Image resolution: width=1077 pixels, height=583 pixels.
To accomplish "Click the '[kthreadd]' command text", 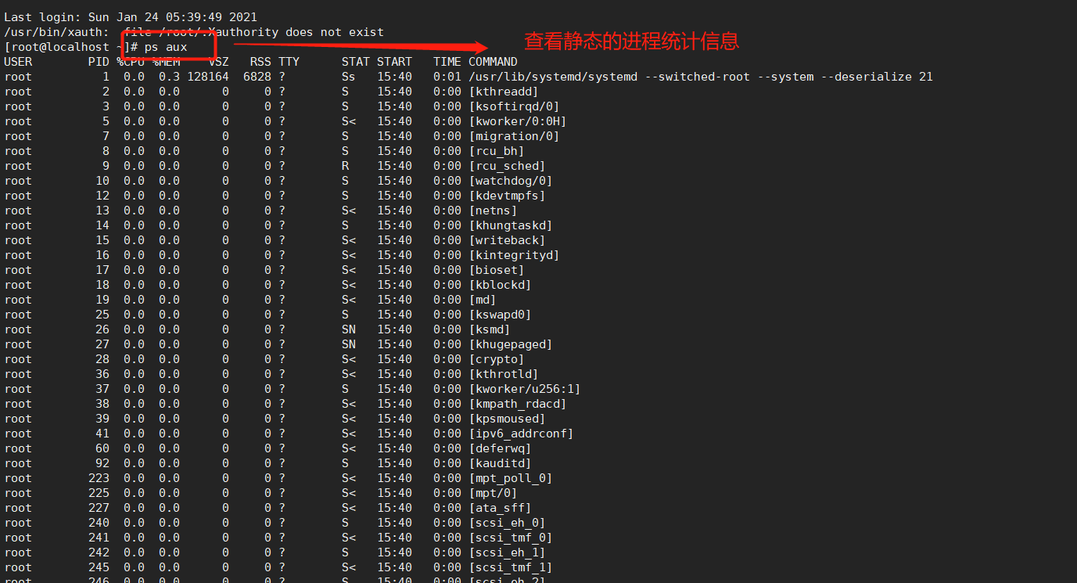I will pyautogui.click(x=504, y=92).
